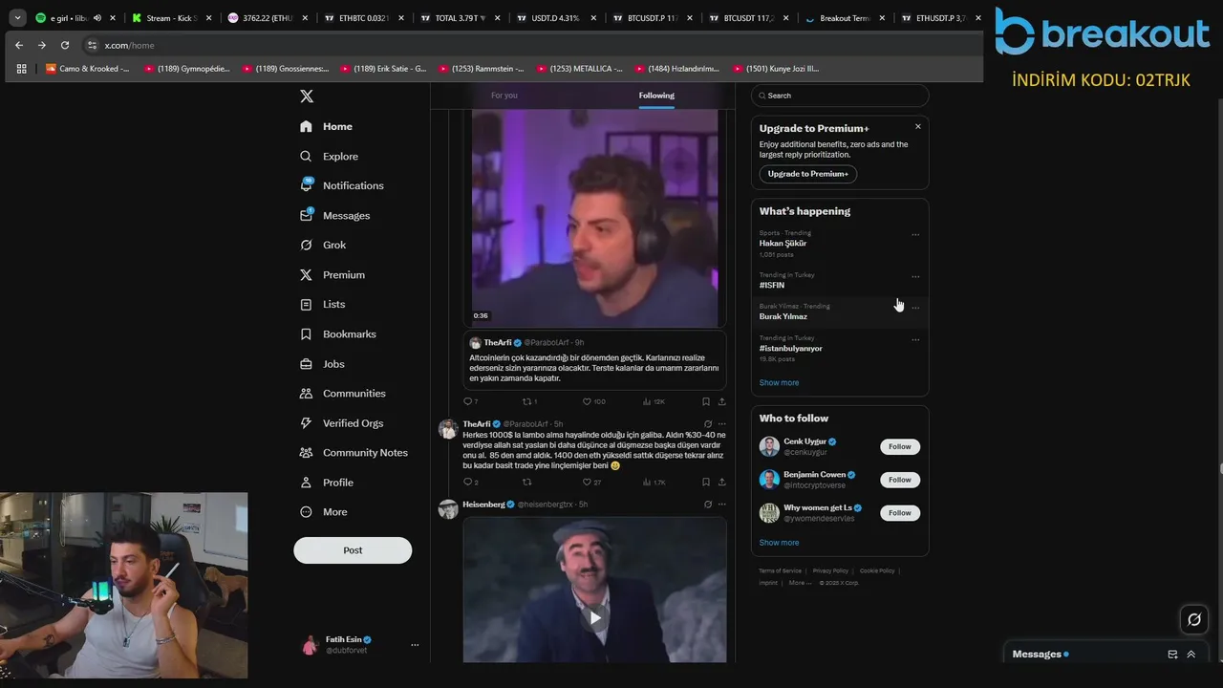1223x688 pixels.
Task: Select the Following tab
Action: [656, 96]
